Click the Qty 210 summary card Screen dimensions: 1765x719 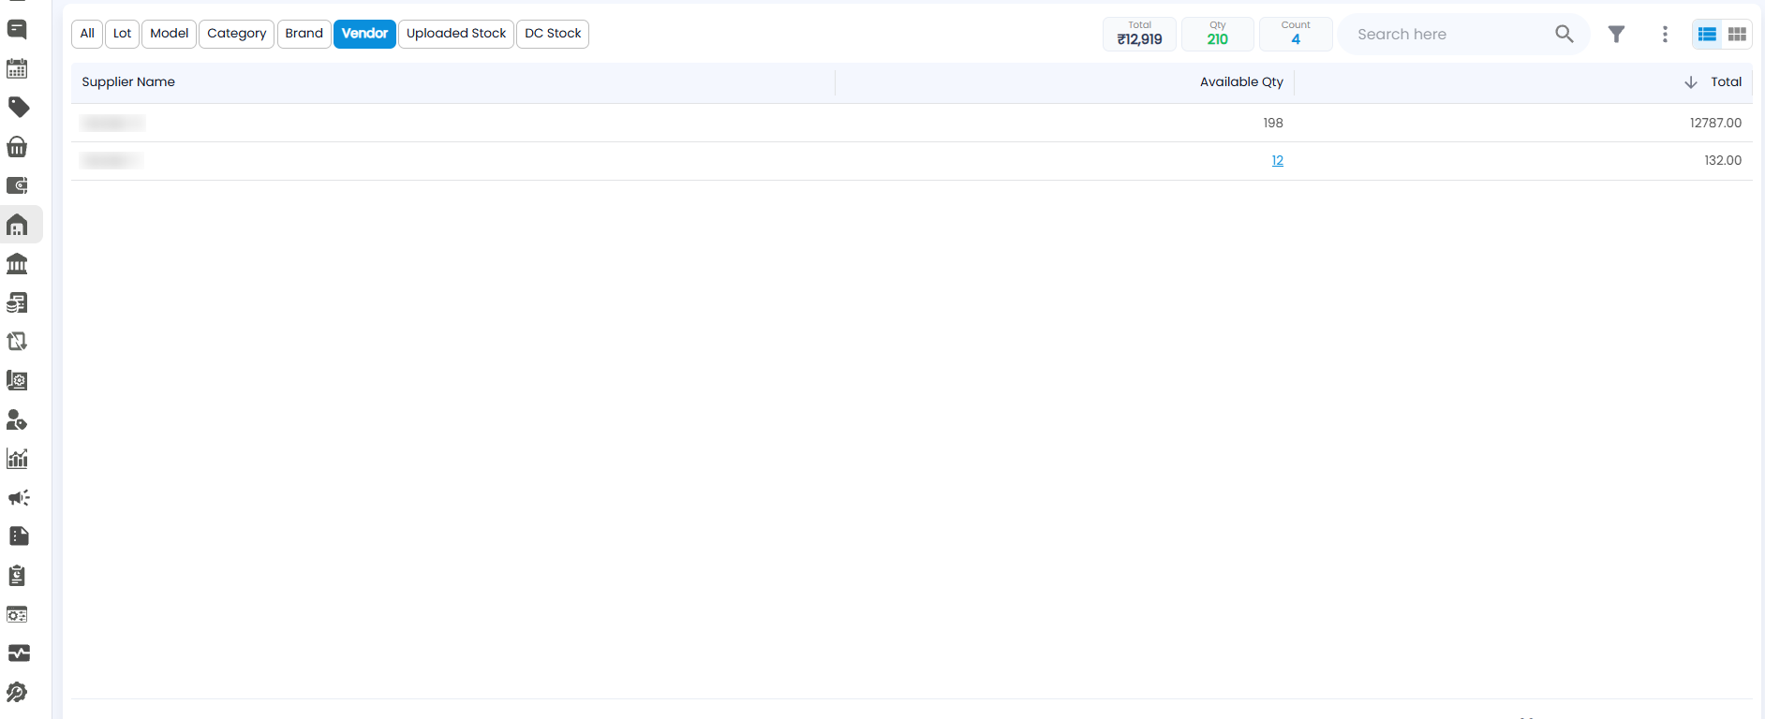click(x=1218, y=34)
